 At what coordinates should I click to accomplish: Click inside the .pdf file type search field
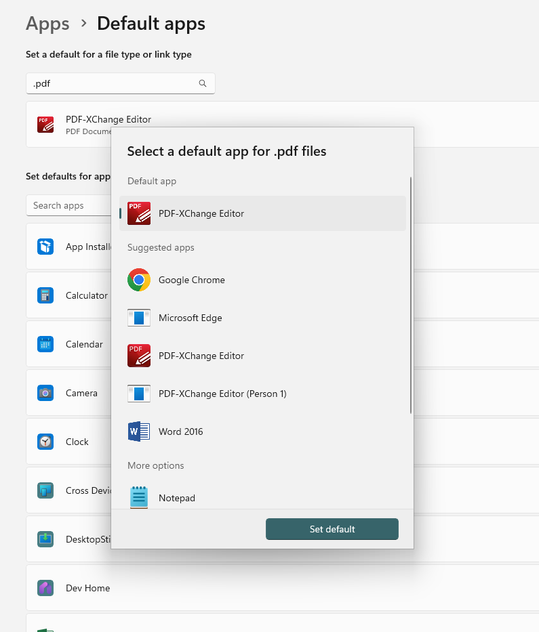click(120, 83)
